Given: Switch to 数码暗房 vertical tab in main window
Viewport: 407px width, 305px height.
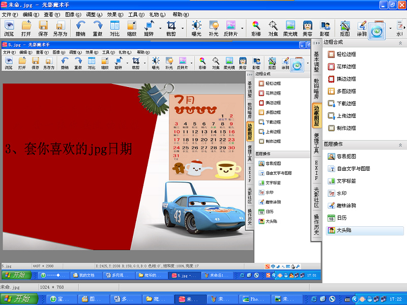Looking at the screenshot, I should point(316,89).
